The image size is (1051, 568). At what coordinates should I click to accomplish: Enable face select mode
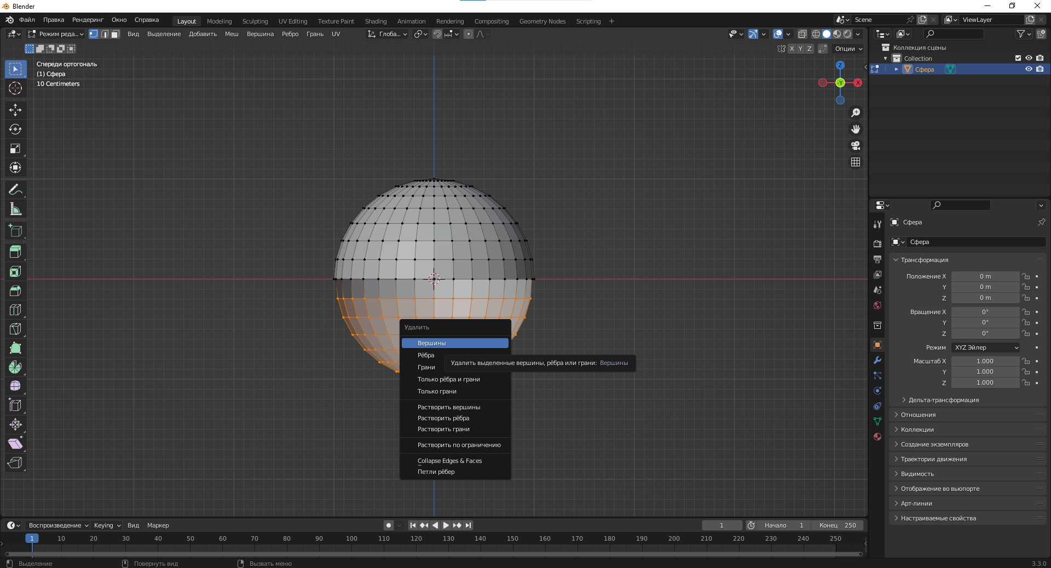click(x=116, y=34)
